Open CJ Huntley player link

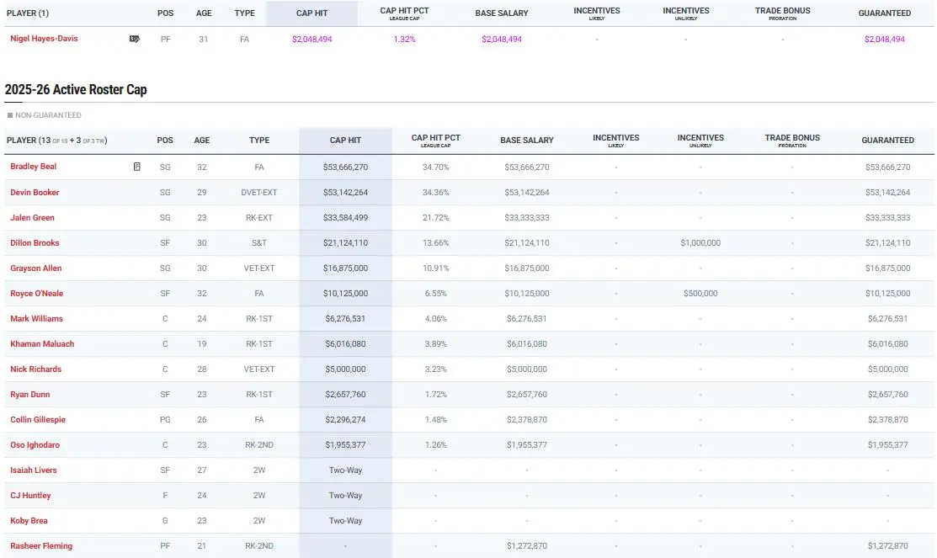[x=30, y=495]
